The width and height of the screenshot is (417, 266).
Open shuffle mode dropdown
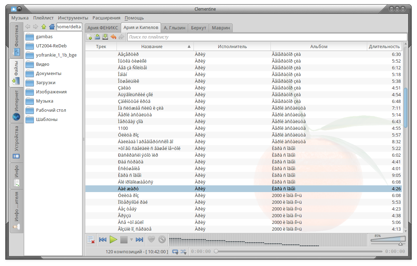tap(184, 251)
